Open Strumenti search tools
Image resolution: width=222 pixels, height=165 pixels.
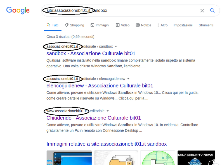point(206,25)
